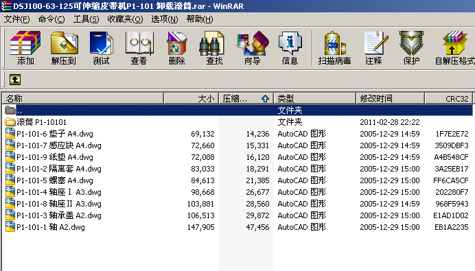Select file name P1-101-1 轴 A2.dwg
Screen dimensions: 475x271
click(x=51, y=227)
